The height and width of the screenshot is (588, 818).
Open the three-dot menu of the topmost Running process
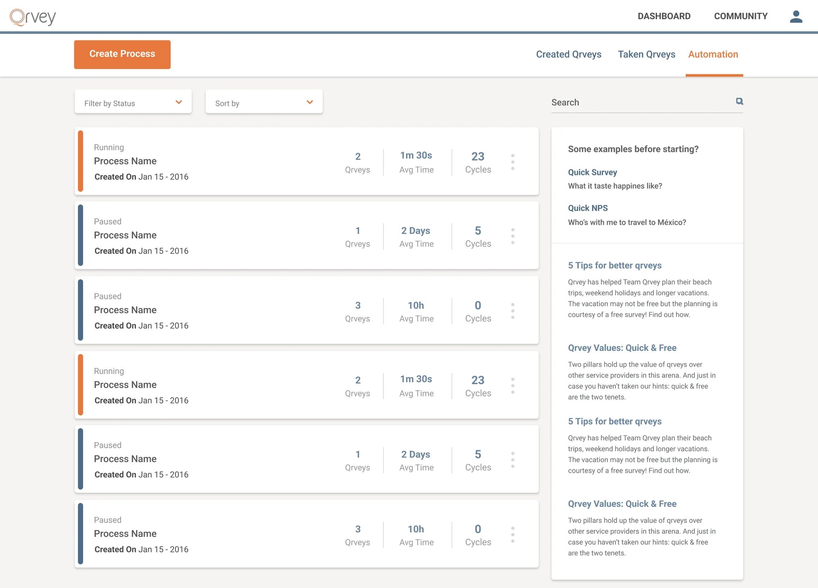[512, 162]
